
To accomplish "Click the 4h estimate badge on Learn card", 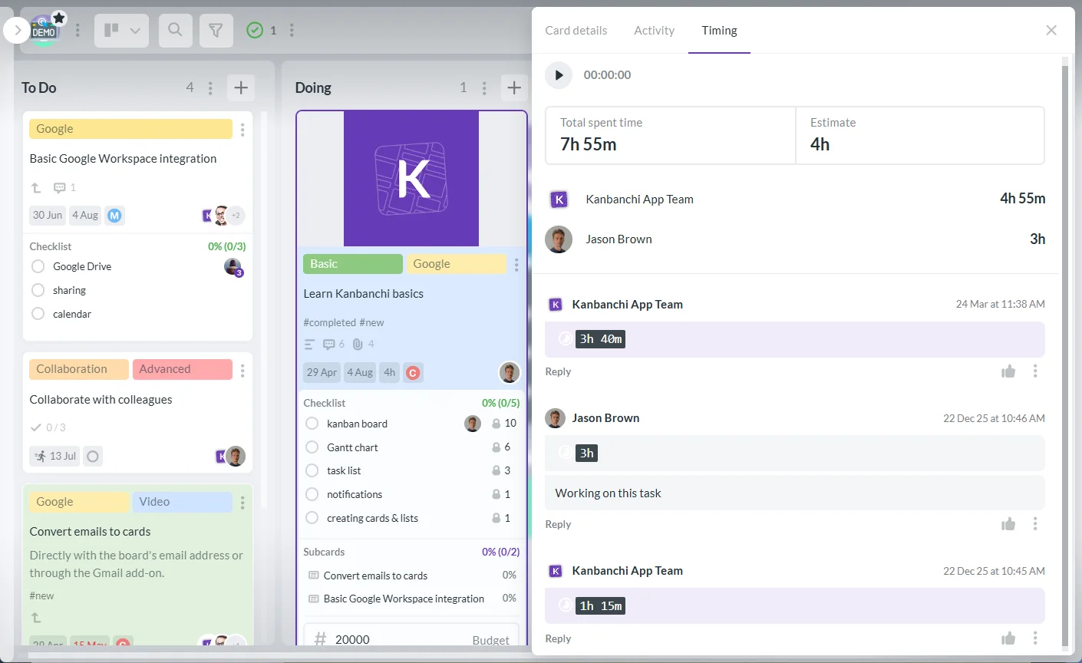I will (390, 373).
